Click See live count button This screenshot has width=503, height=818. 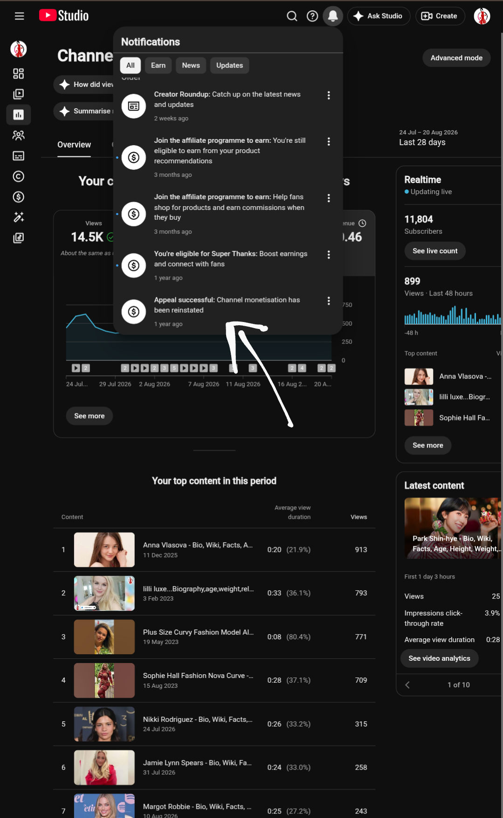[435, 251]
